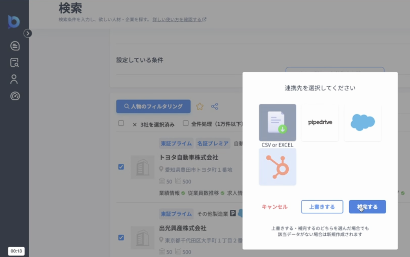Click the 出光興産株式会社 building thumbnail
The width and height of the screenshot is (410, 257).
[143, 238]
